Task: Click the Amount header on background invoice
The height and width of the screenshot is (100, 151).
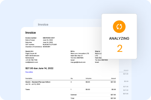Action: (126, 70)
